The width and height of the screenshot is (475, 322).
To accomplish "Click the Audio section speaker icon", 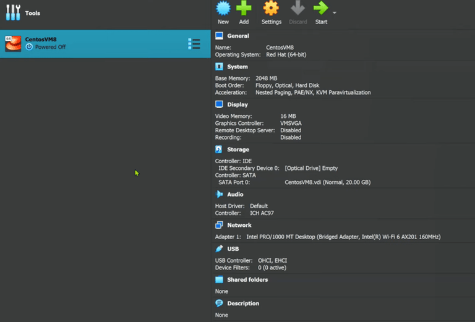I will 219,194.
